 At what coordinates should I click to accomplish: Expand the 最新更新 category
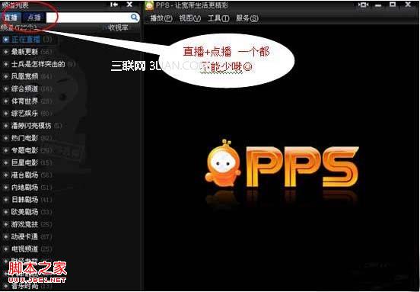(x=5, y=52)
